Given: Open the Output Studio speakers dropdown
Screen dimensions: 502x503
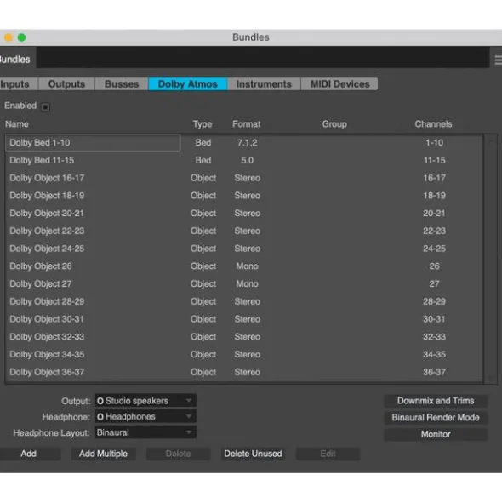Looking at the screenshot, I should [145, 401].
